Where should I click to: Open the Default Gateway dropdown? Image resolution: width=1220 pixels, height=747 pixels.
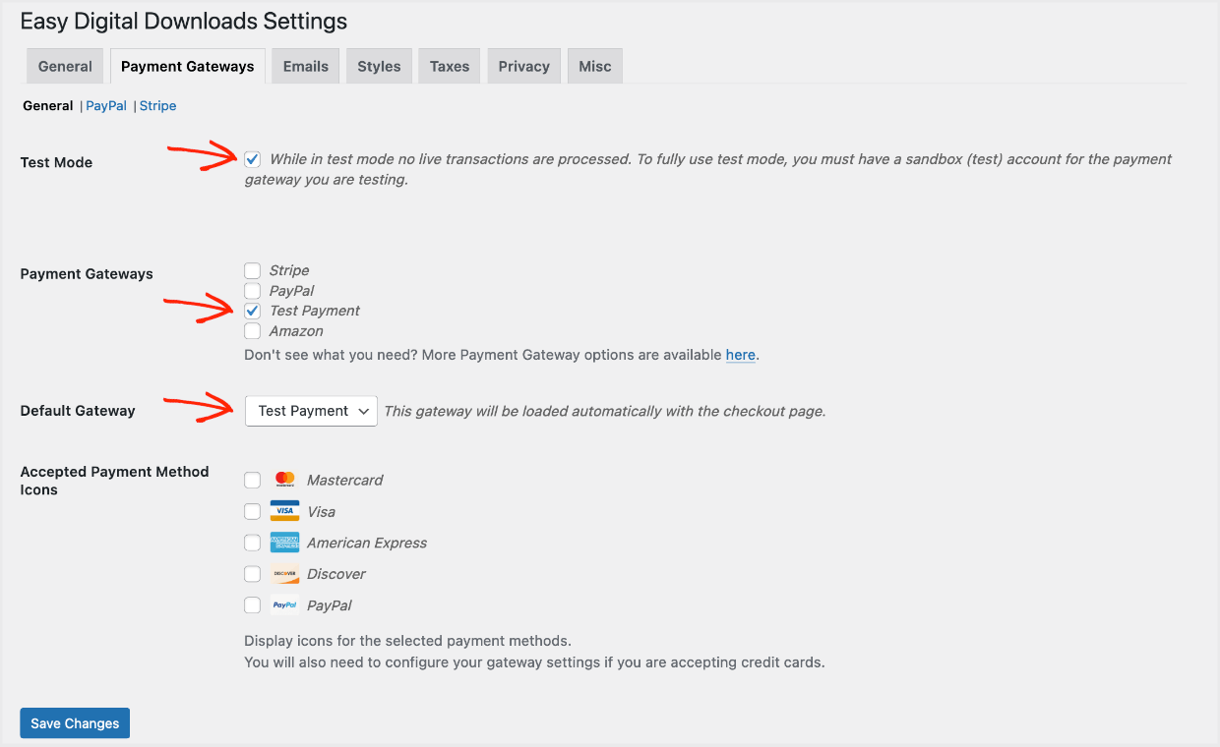pos(311,411)
